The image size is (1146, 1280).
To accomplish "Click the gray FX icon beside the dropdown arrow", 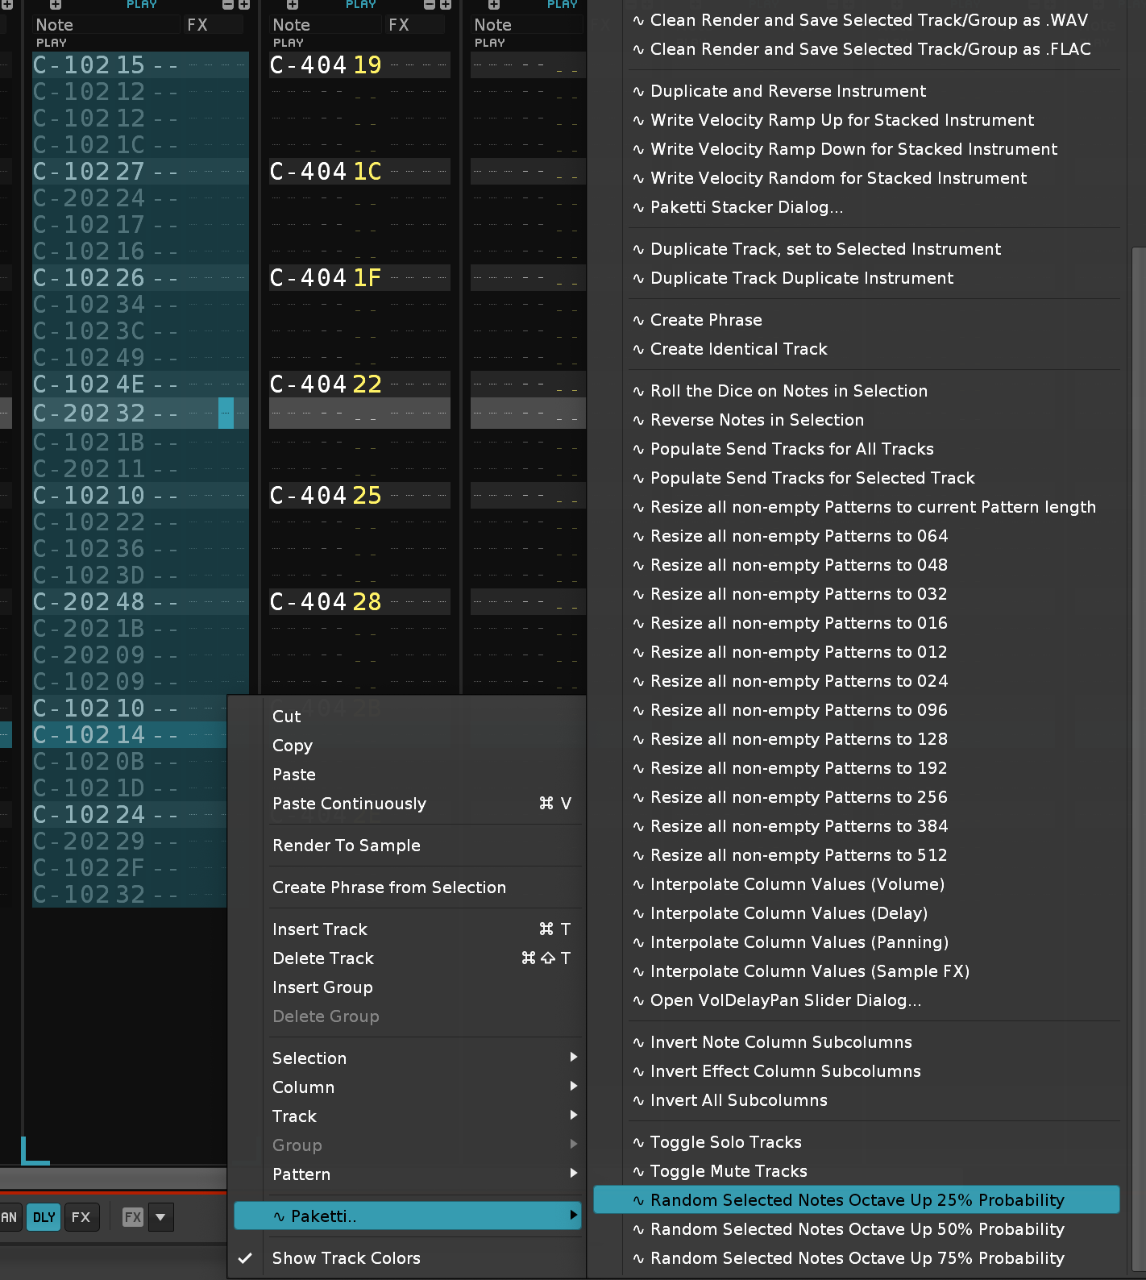I will tap(133, 1217).
